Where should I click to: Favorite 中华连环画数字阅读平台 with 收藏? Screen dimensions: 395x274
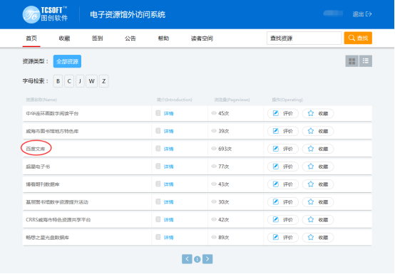pyautogui.click(x=318, y=113)
